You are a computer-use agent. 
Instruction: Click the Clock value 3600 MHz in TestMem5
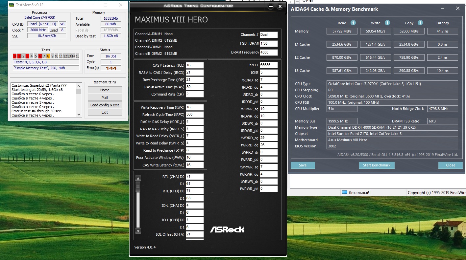tap(38, 30)
